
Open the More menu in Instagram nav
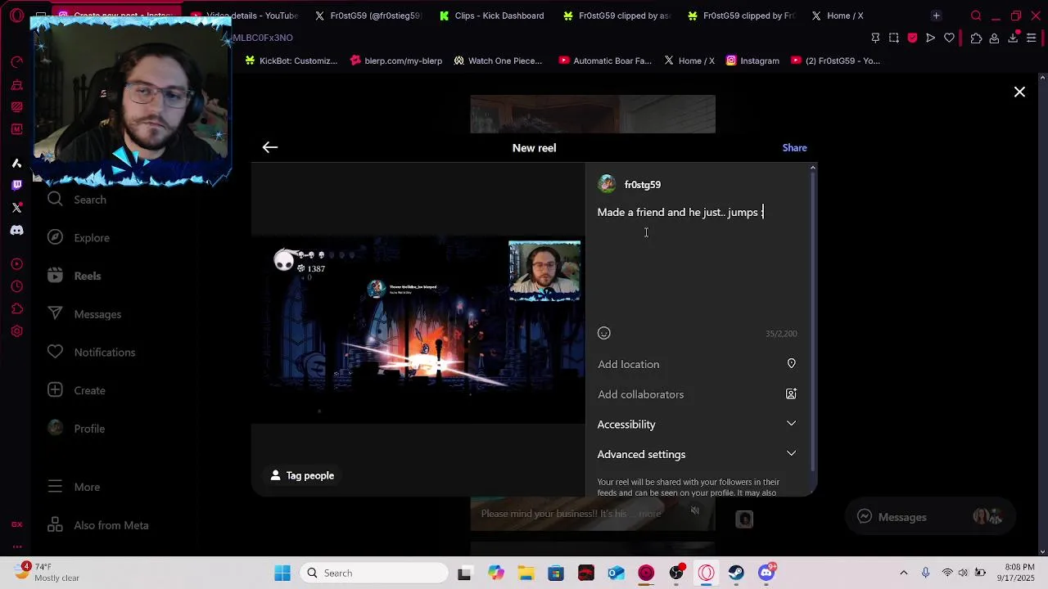point(73,487)
